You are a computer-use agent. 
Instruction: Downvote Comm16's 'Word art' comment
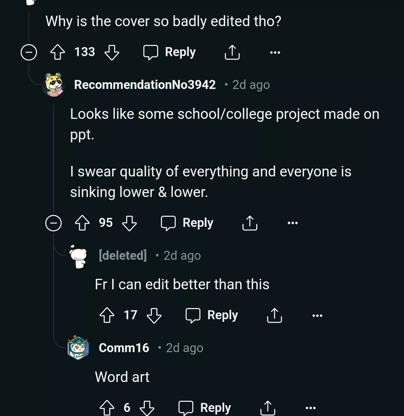tap(147, 408)
